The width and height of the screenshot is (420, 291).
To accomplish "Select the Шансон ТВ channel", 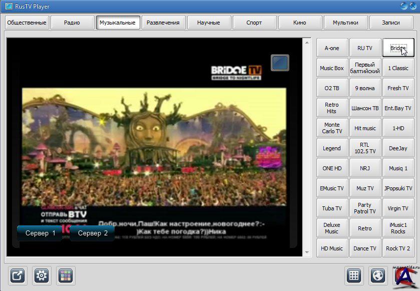I will pyautogui.click(x=364, y=108).
